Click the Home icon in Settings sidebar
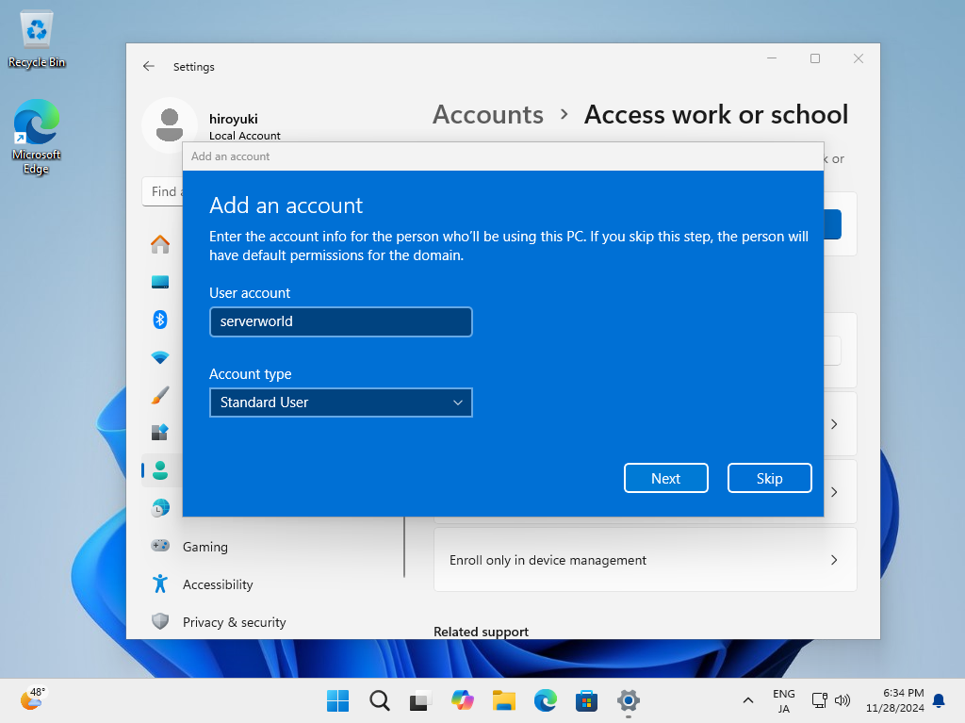965x723 pixels. tap(160, 244)
